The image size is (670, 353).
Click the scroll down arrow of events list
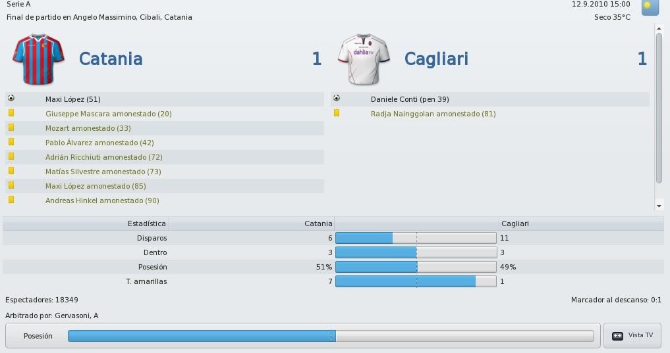pos(659,206)
